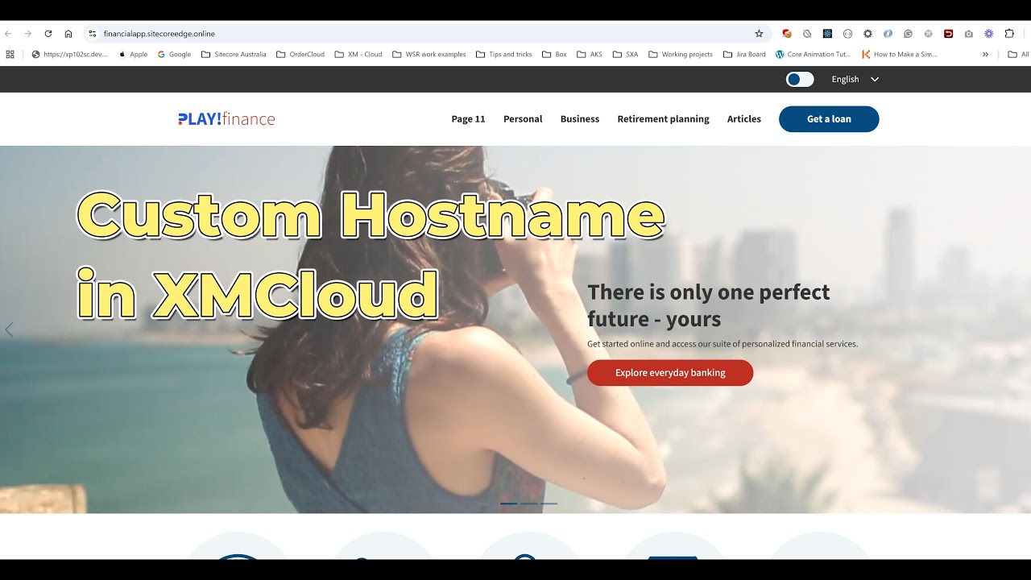Select the first carousel slide indicator
Image resolution: width=1031 pixels, height=580 pixels.
(x=509, y=503)
